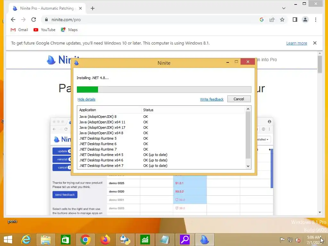Select .NET Desktop Runtime 6 row

(x=161, y=144)
